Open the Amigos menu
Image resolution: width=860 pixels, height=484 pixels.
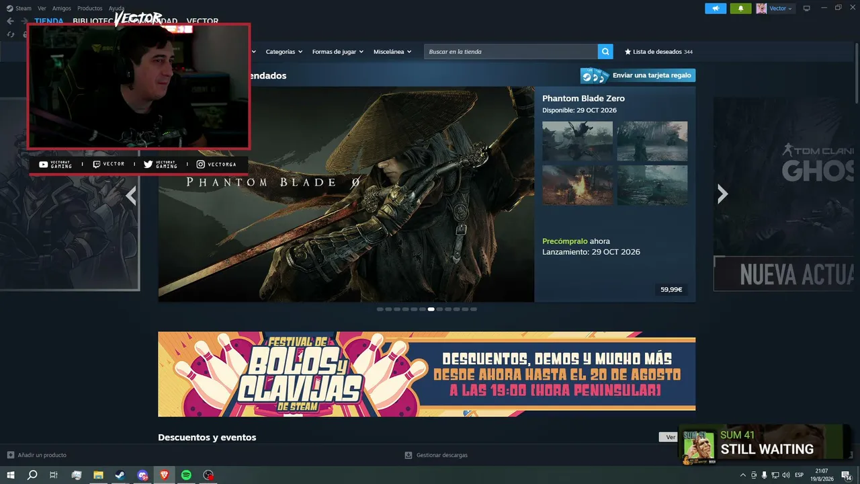point(61,9)
